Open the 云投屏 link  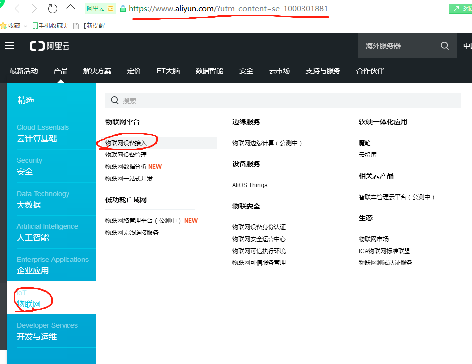click(x=368, y=155)
